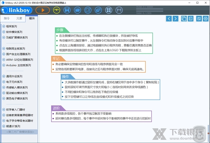This screenshot has height=143, width=210.
Task: Click the line starting 实物连线前要断开电源
Action: [x=100, y=69]
